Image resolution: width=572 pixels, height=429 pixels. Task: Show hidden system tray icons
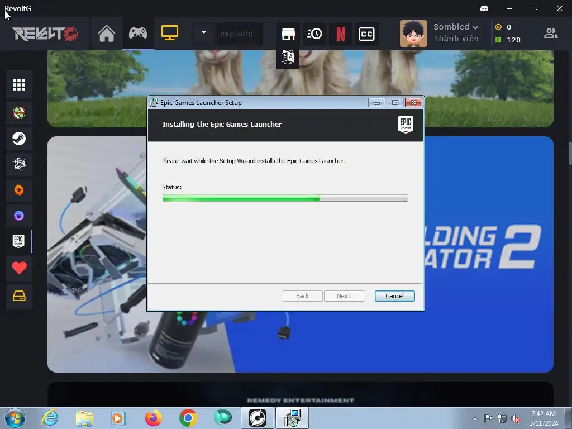pos(475,418)
